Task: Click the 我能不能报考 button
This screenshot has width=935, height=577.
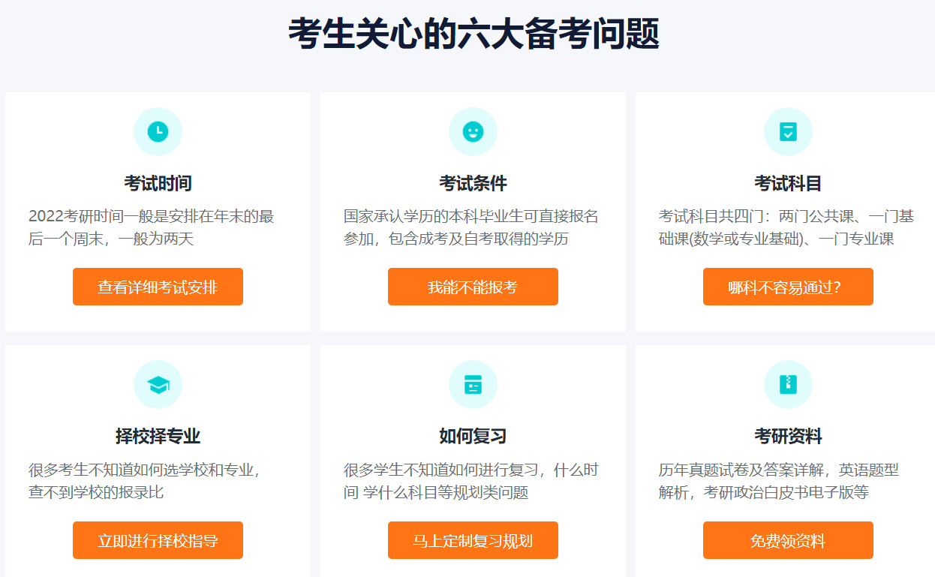Action: coord(473,287)
